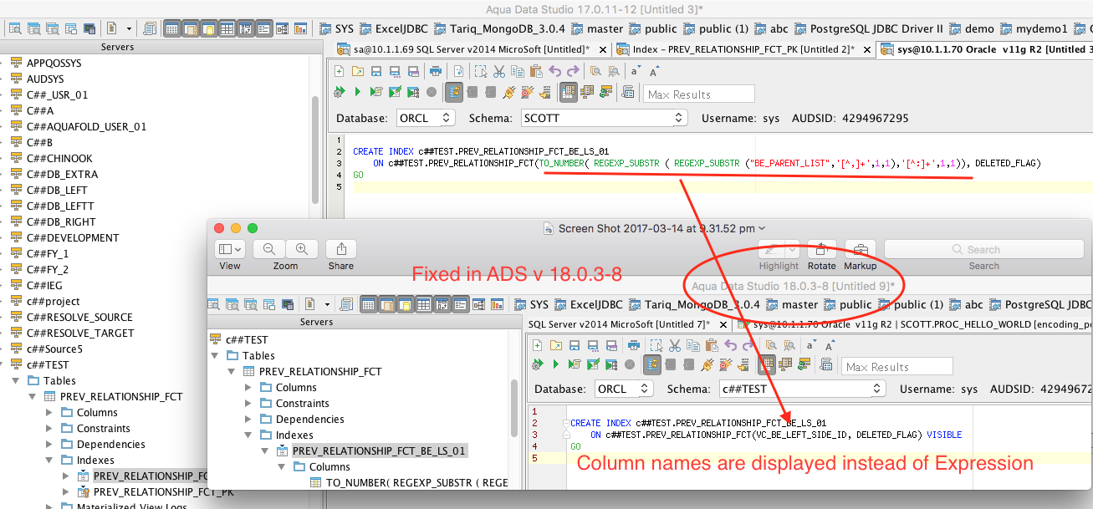Open Preview View mode dropdown
The height and width of the screenshot is (509, 1093).
point(230,249)
